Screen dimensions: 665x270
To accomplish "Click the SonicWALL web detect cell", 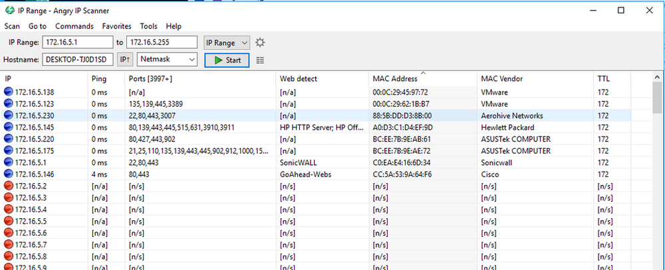I will pyautogui.click(x=298, y=163).
